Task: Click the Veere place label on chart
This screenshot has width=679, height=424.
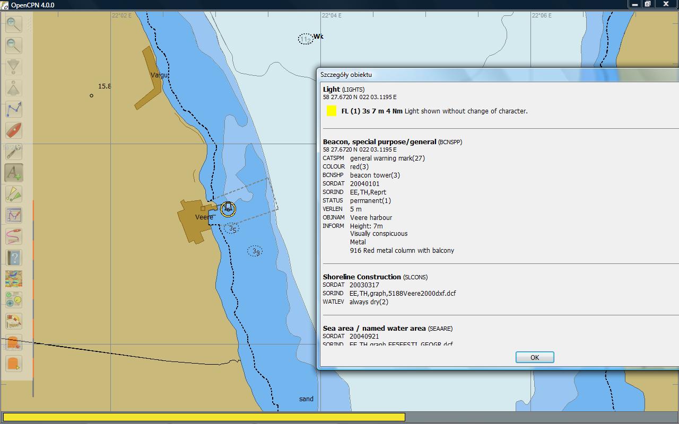Action: pos(204,217)
